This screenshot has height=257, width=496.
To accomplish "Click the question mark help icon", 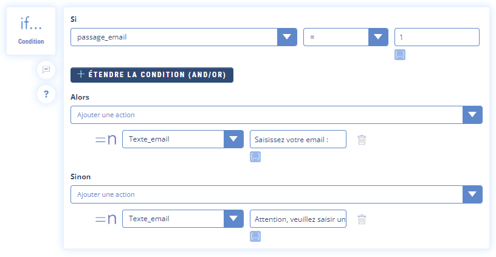I will pos(46,94).
